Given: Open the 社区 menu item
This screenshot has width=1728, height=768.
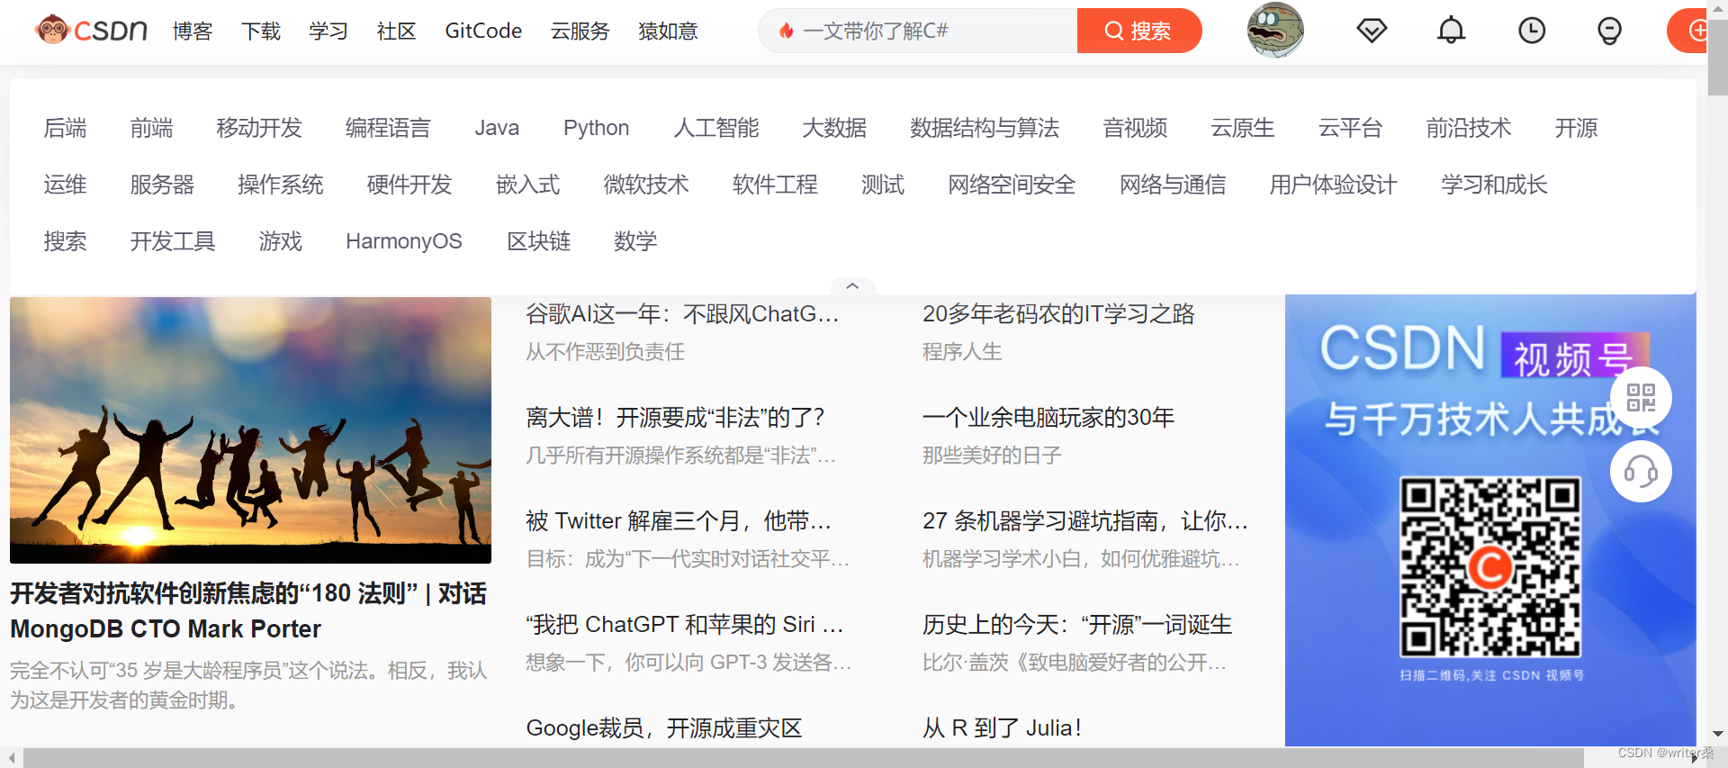Looking at the screenshot, I should (397, 31).
